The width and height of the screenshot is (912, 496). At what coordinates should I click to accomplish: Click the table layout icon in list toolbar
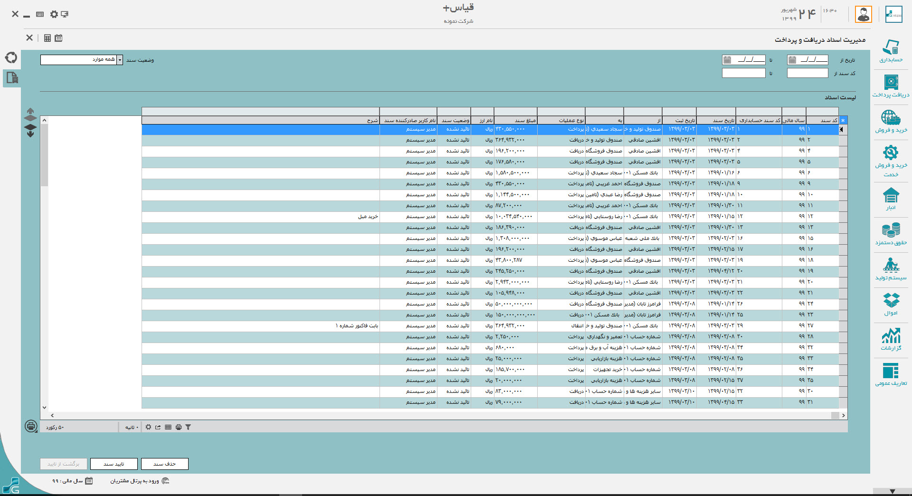pyautogui.click(x=168, y=427)
